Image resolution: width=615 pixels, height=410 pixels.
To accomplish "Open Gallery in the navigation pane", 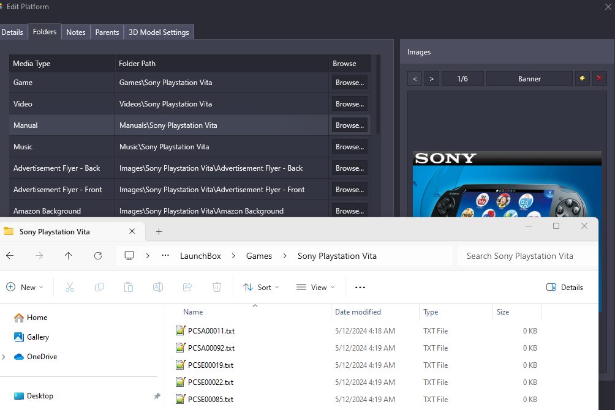I will pyautogui.click(x=32, y=337).
